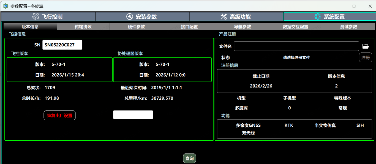Image resolution: width=376 pixels, height=164 pixels.
Task: Click the blank white field beside 恢复出厂设置
Action: (133, 115)
